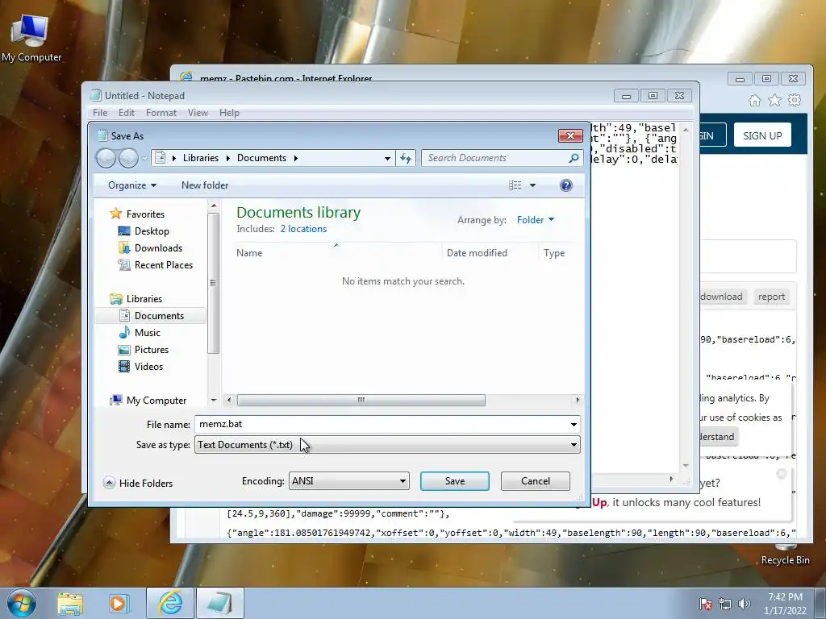This screenshot has width=826, height=619.
Task: Click New folder button
Action: (x=205, y=185)
